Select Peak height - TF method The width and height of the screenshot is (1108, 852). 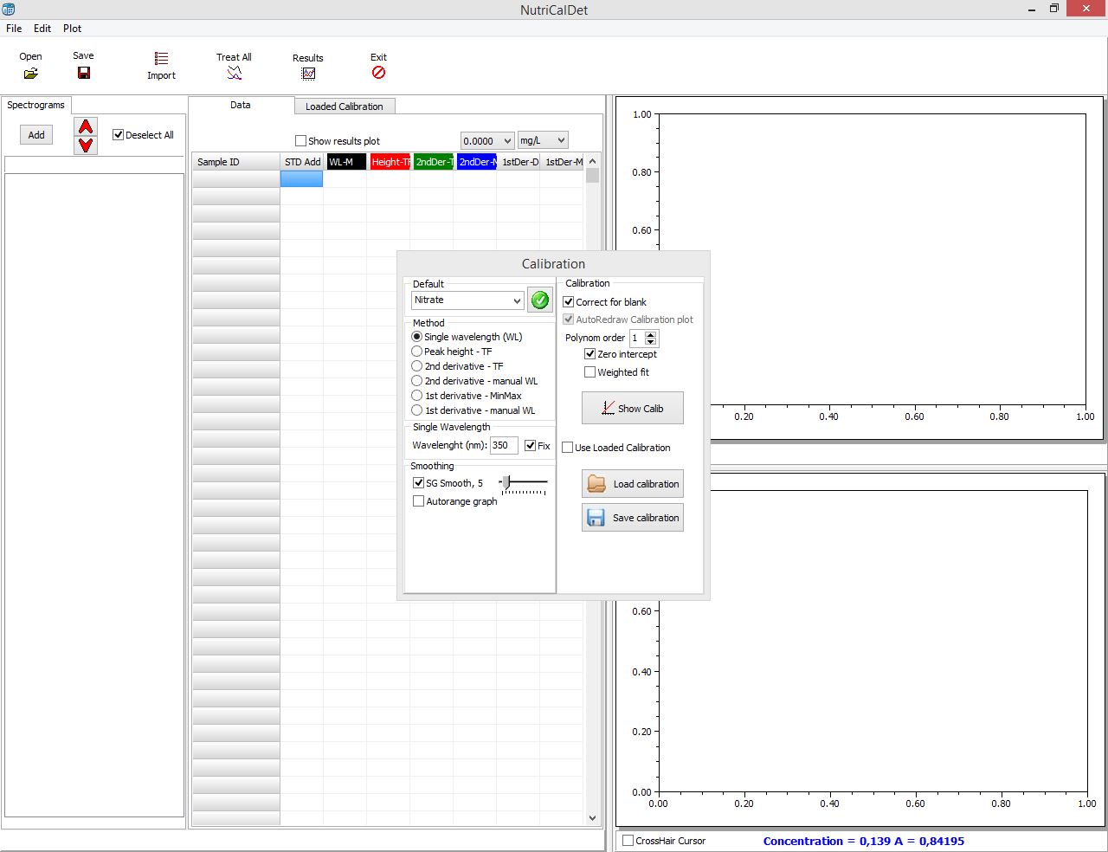click(417, 352)
